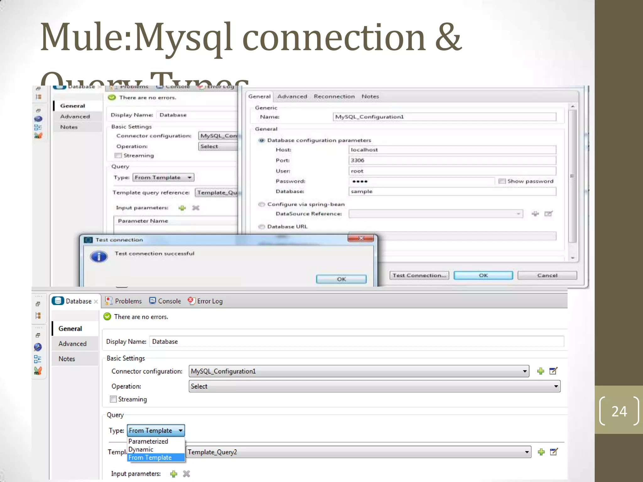Screen dimensions: 643x482
Task: Click the Console monitor icon in lower panel
Action: pos(153,301)
